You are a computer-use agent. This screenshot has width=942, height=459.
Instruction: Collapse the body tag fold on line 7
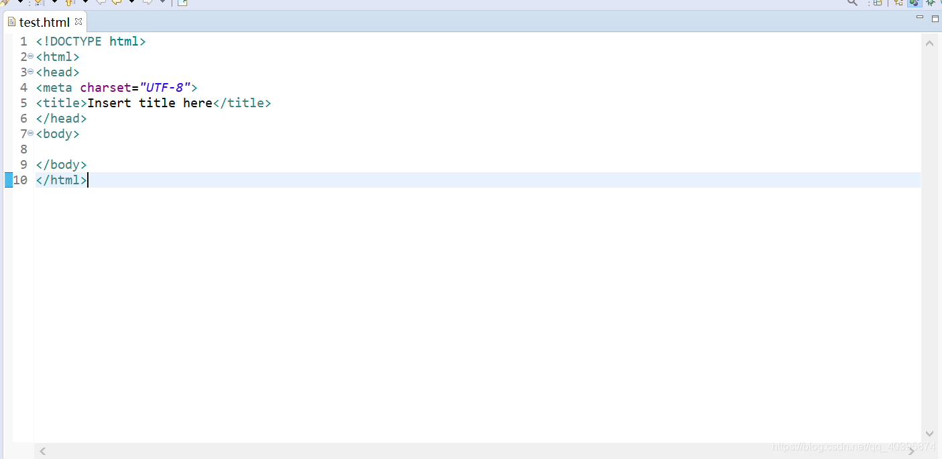[31, 133]
